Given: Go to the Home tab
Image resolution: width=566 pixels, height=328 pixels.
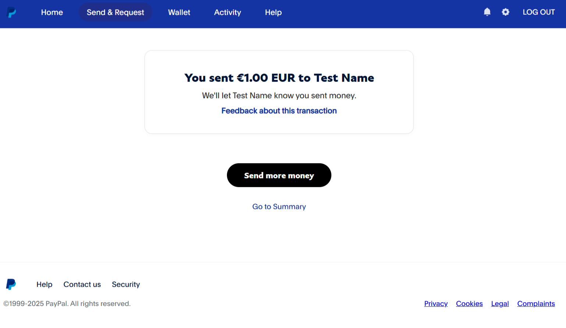Looking at the screenshot, I should click(x=52, y=13).
